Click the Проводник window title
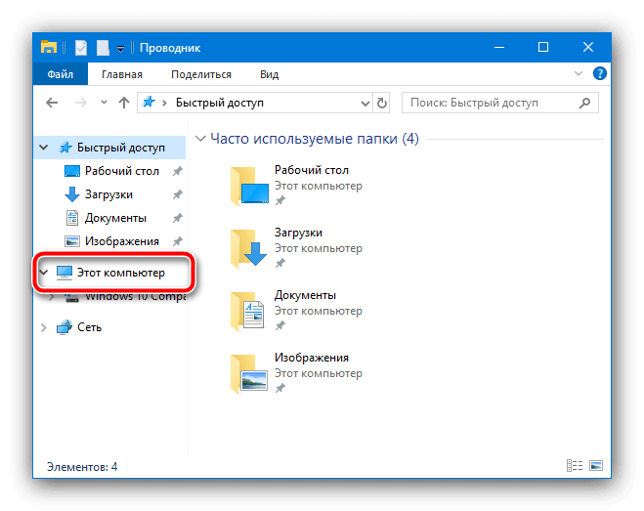 tap(170, 48)
